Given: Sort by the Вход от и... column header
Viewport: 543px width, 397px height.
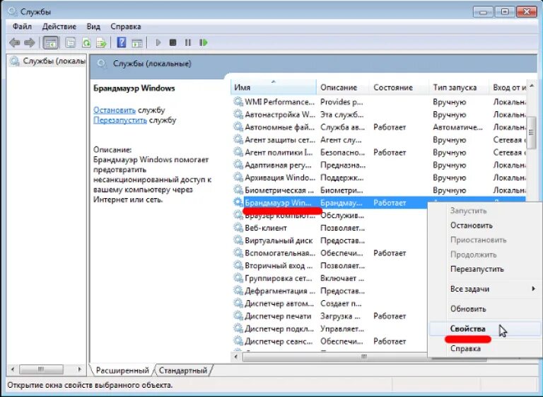Looking at the screenshot, I should (509, 87).
